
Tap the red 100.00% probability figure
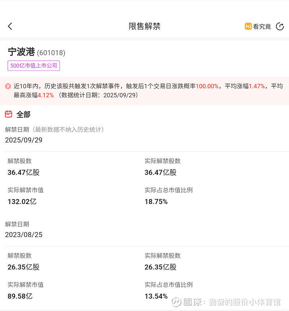207,86
